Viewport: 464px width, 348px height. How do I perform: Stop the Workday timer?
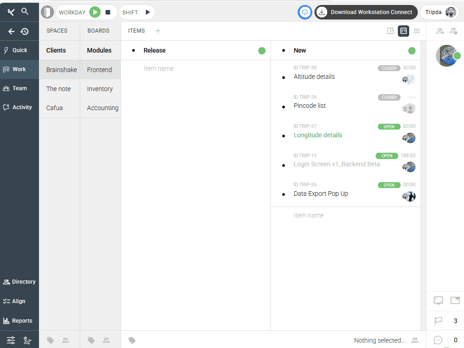click(x=108, y=12)
